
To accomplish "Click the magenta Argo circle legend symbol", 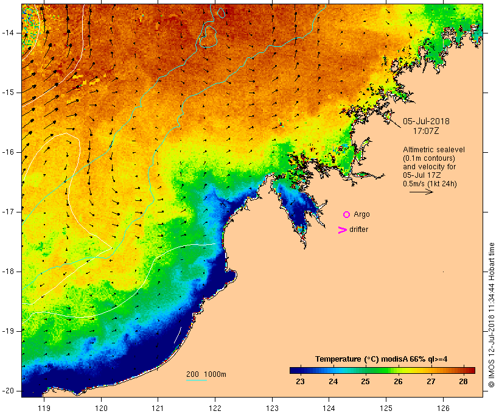I will click(x=346, y=215).
